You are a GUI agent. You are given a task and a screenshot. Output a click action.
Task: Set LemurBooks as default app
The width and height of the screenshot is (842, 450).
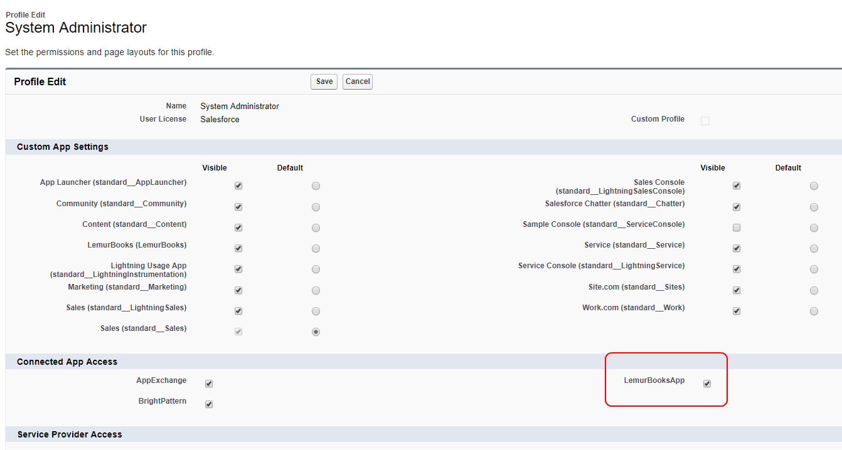(316, 248)
